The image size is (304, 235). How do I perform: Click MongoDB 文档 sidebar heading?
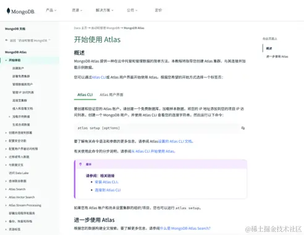tap(15, 29)
